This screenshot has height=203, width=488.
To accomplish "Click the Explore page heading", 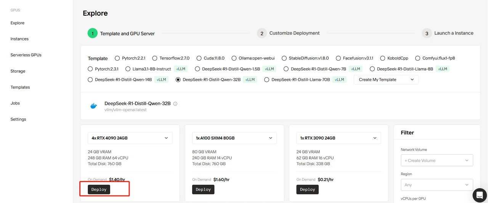I will coord(95,13).
